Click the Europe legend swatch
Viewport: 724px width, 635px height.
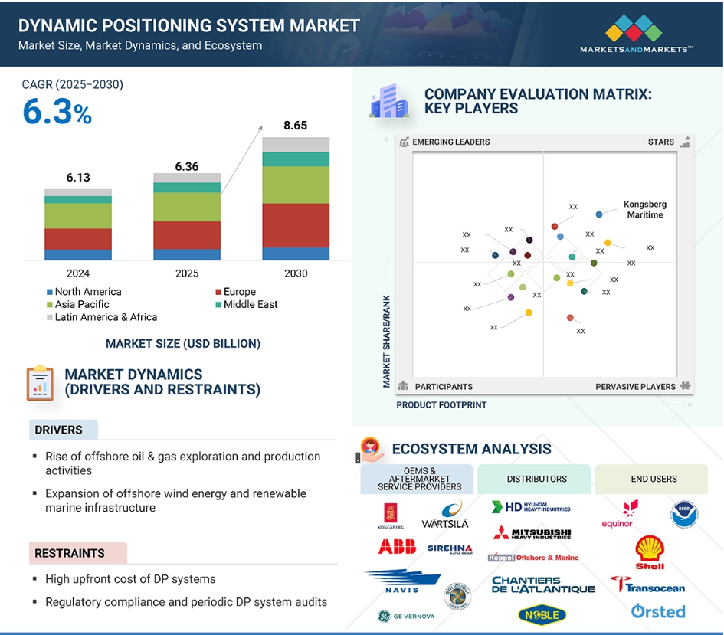(x=218, y=292)
